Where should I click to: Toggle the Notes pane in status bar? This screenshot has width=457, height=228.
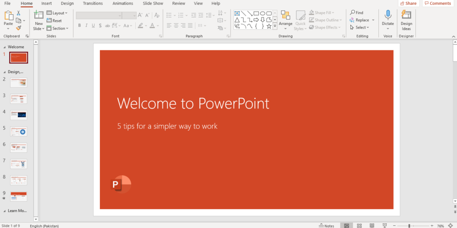[x=327, y=226]
